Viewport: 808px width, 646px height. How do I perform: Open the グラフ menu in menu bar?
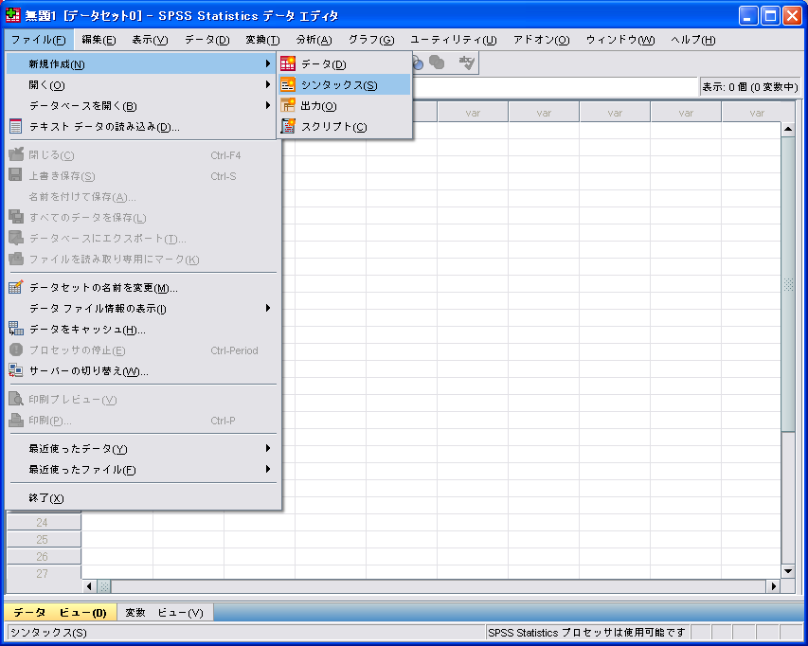coord(370,40)
